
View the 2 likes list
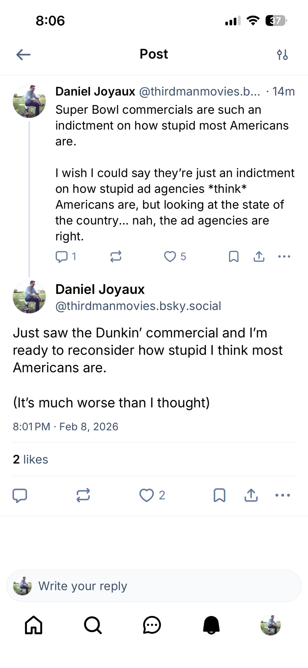point(30,460)
